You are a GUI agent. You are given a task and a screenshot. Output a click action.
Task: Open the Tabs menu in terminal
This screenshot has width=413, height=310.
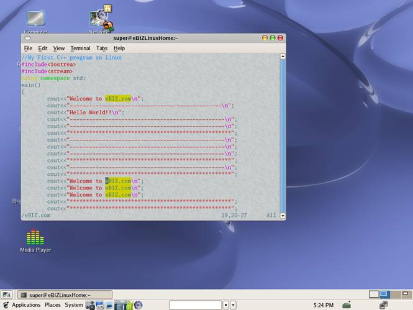102,48
